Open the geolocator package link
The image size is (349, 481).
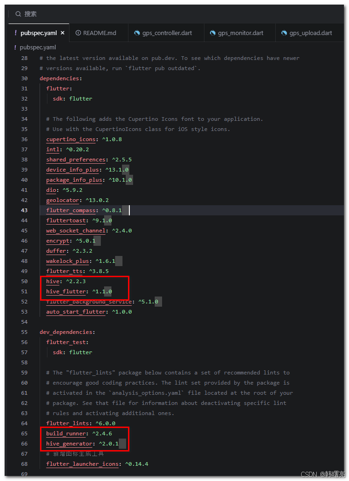click(63, 200)
